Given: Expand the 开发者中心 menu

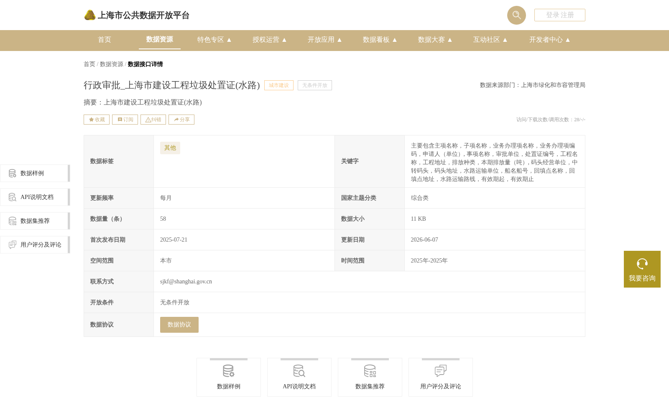Looking at the screenshot, I should pos(550,40).
